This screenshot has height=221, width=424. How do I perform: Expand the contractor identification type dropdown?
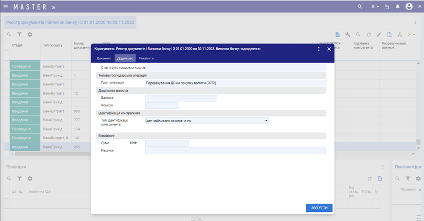(x=266, y=121)
